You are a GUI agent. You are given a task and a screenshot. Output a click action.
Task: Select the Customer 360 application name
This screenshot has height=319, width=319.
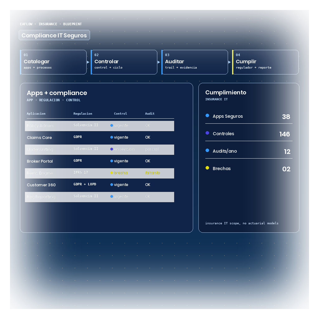tap(41, 185)
